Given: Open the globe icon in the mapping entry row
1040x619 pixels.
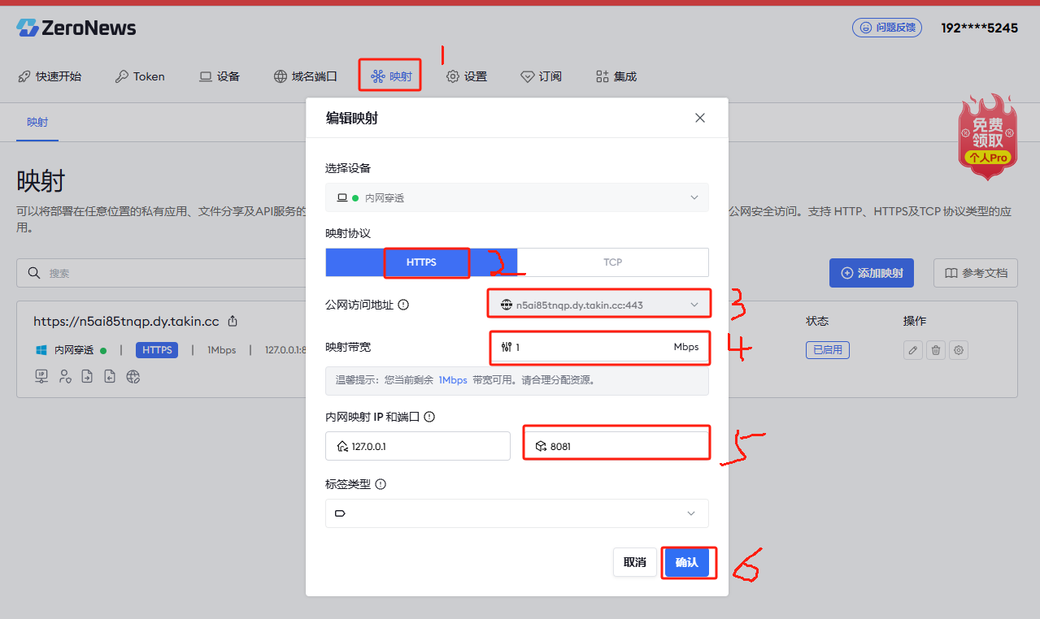Looking at the screenshot, I should pyautogui.click(x=133, y=376).
